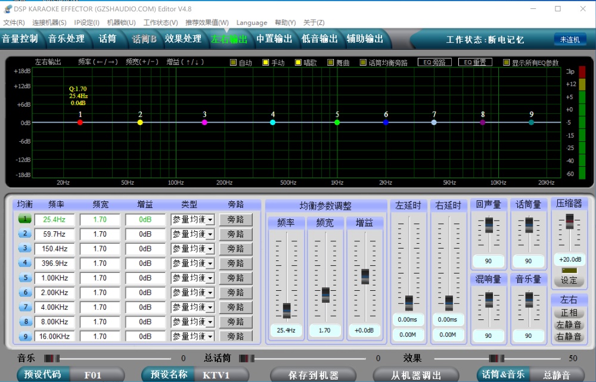Viewport: 596px width, 382px height.
Task: Click the purple EQ node 8 on graph
Action: [x=483, y=122]
